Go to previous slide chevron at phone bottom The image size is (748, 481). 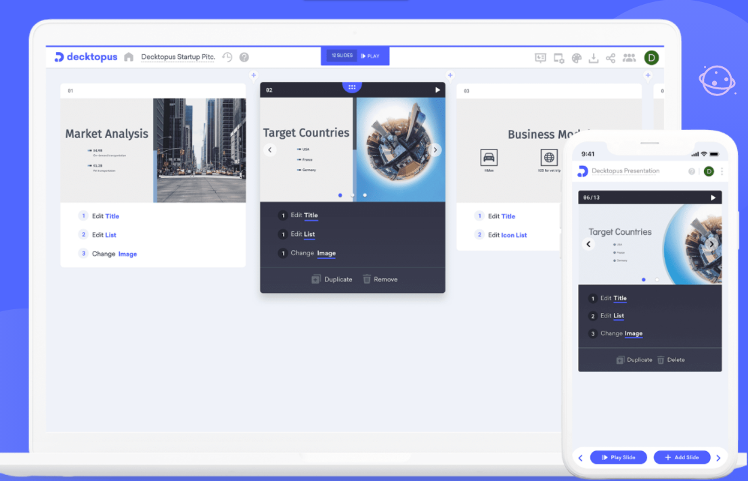tap(581, 458)
